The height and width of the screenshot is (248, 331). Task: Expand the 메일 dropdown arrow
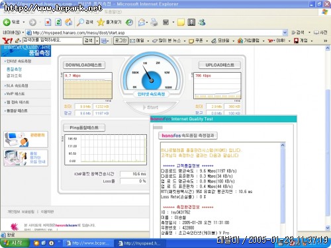[x=148, y=41]
